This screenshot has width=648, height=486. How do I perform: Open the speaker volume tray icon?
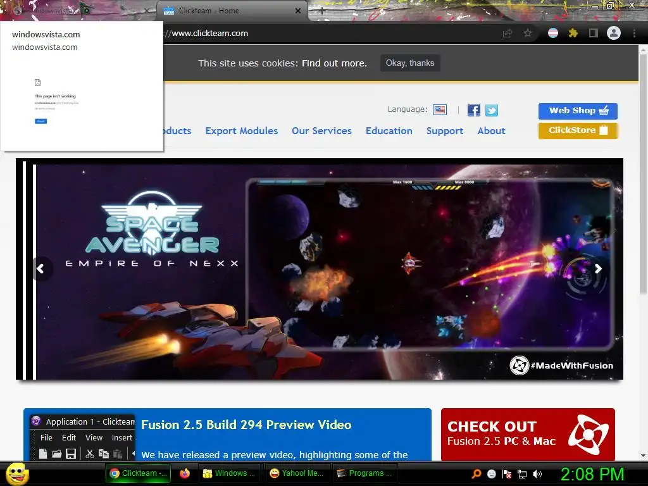point(537,474)
